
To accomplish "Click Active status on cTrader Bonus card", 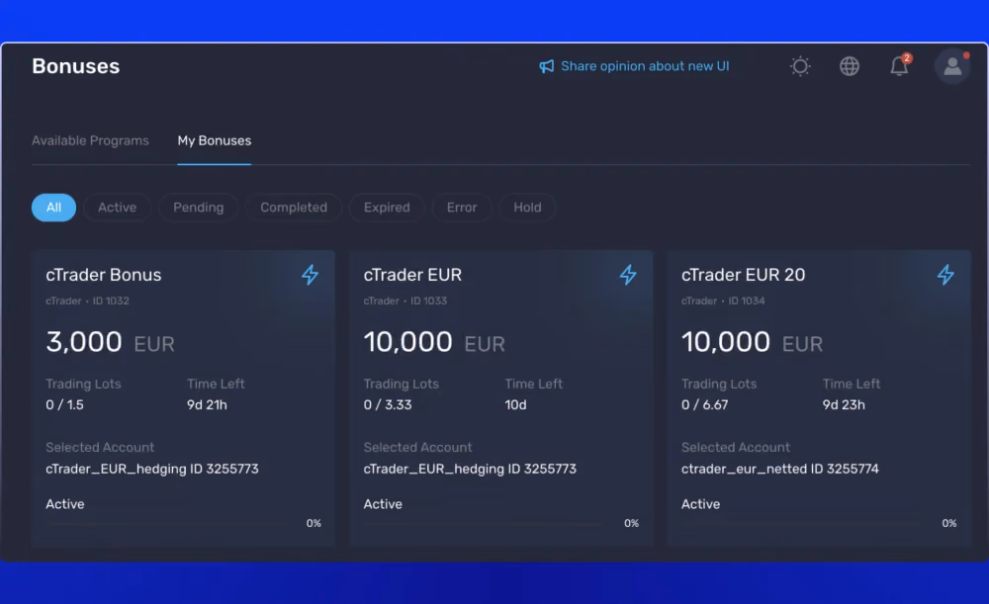I will (65, 504).
